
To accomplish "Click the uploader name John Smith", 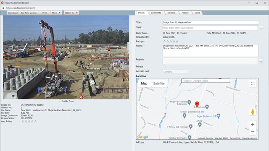I will [x=169, y=37].
